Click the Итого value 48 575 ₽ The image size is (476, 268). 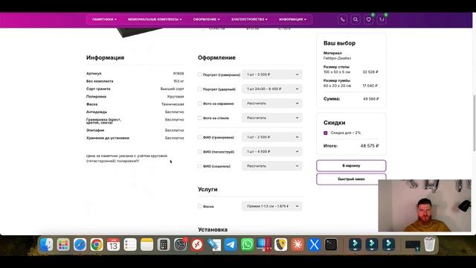370,146
